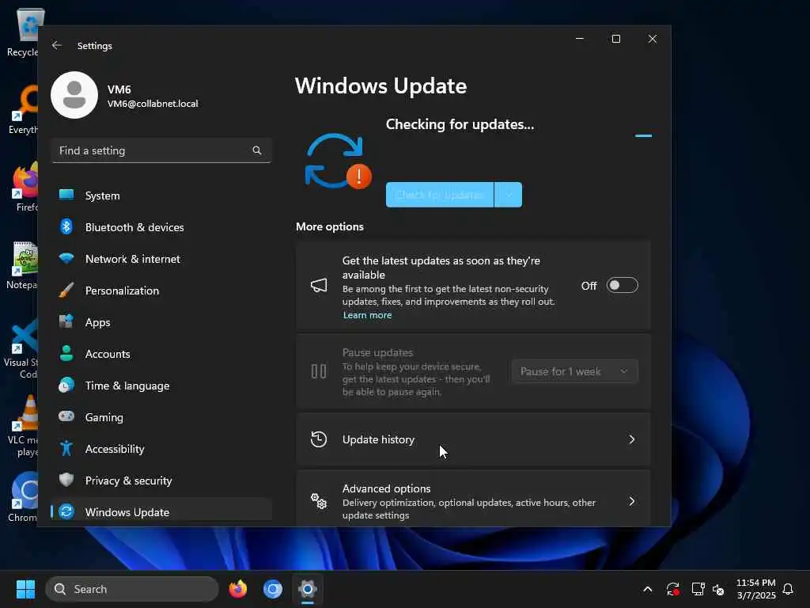Screen dimensions: 810x608
Task: Open Firefox from the taskbar
Action: 237,589
